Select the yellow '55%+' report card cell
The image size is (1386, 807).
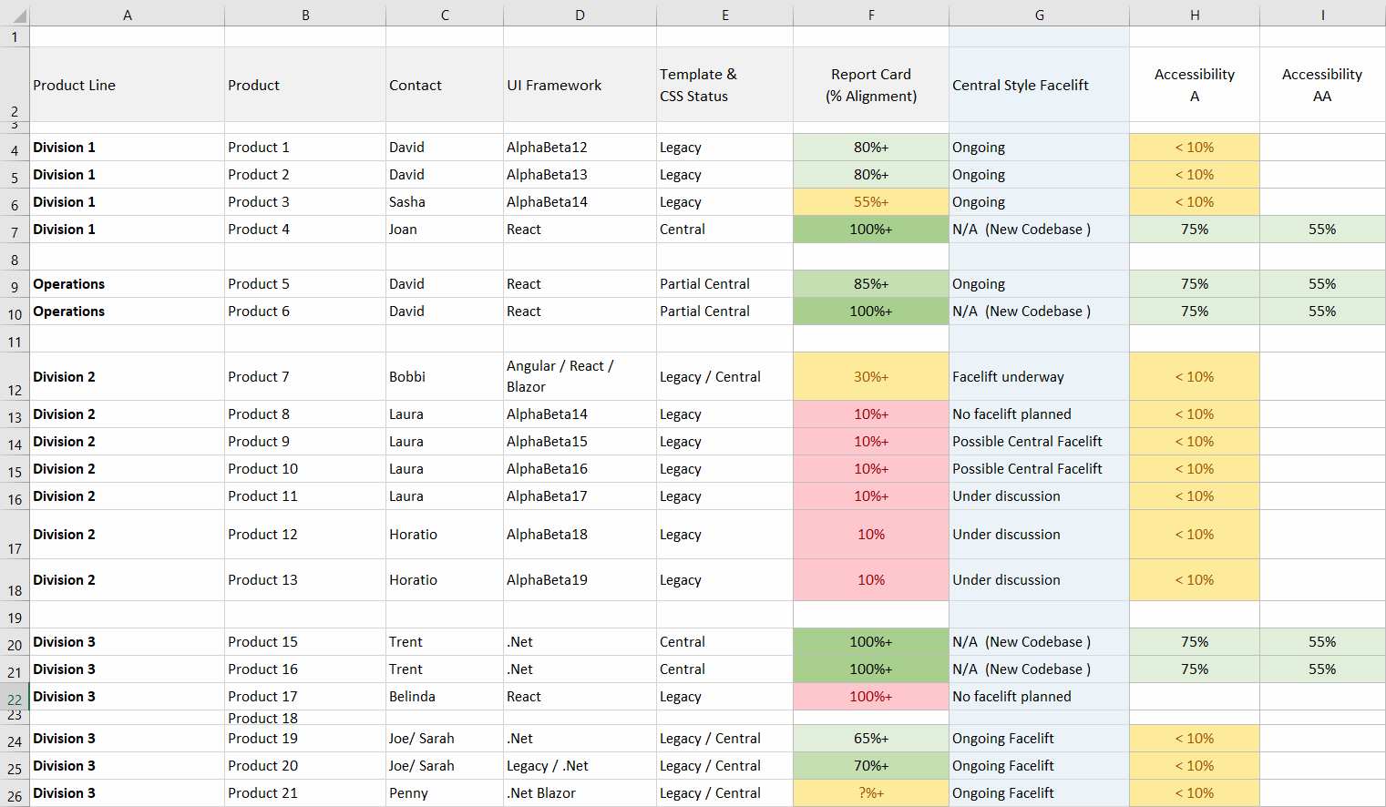[x=871, y=202]
